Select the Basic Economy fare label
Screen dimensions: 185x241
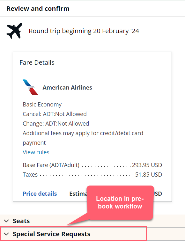click(x=42, y=105)
